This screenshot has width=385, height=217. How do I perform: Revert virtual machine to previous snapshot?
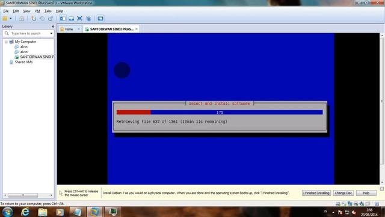[x=42, y=19]
